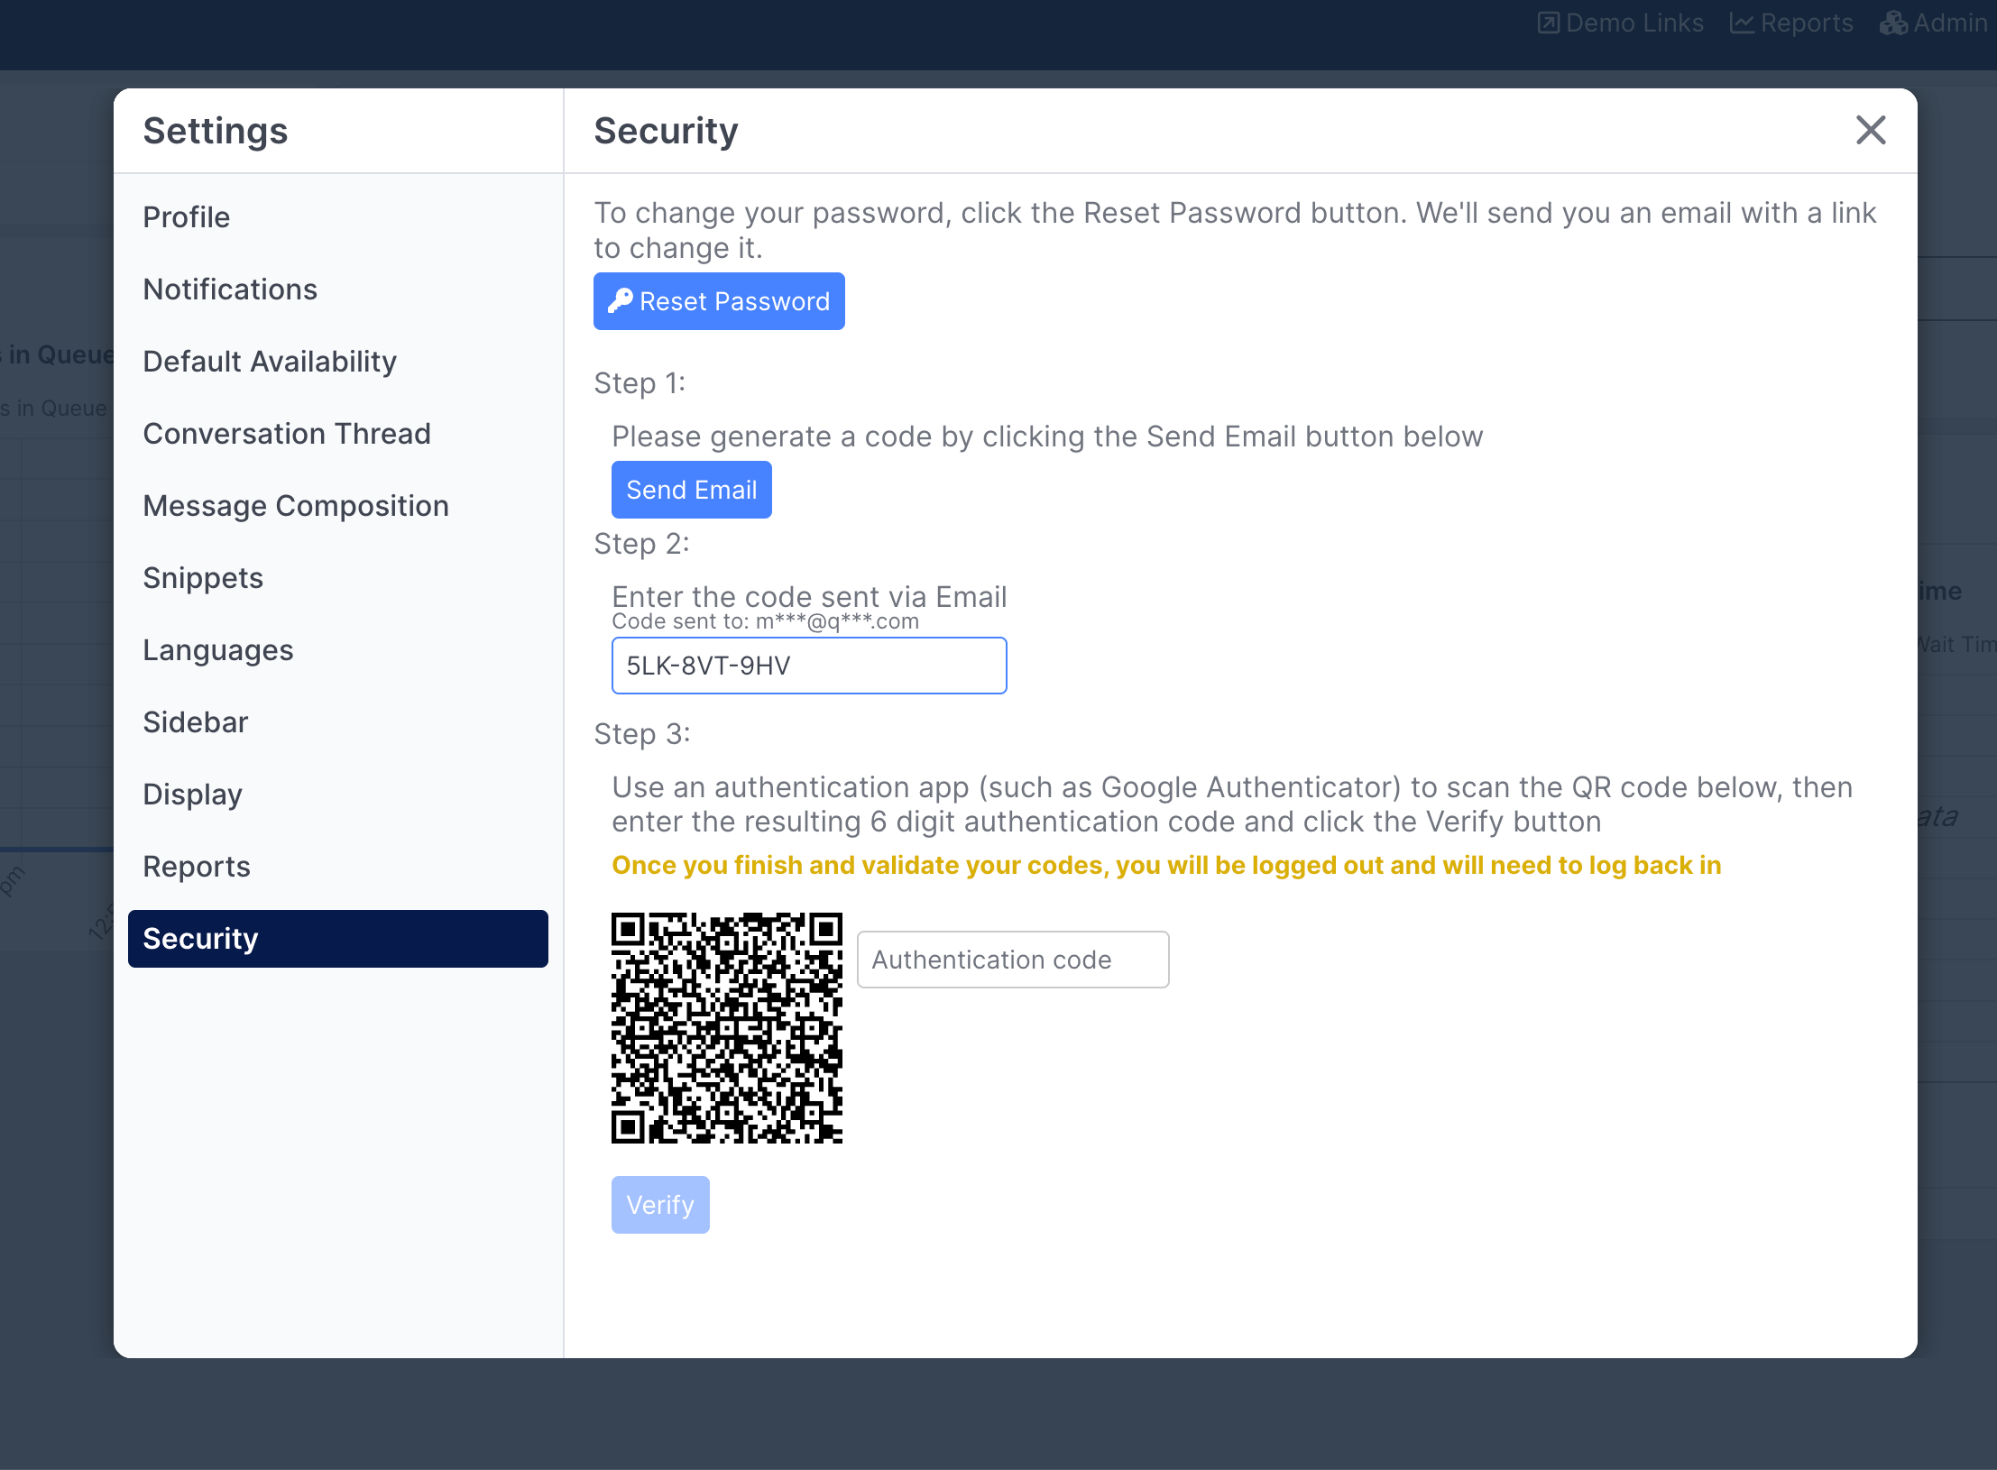Select Languages in settings menu
Image resolution: width=1997 pixels, height=1470 pixels.
click(x=218, y=650)
